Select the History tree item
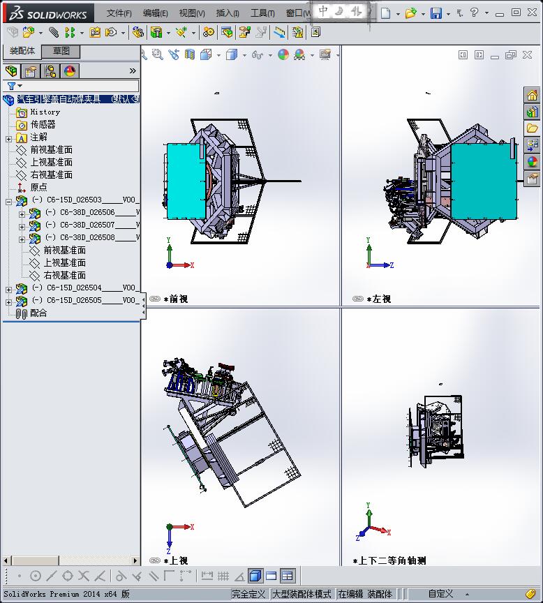This screenshot has width=543, height=603. pos(45,112)
